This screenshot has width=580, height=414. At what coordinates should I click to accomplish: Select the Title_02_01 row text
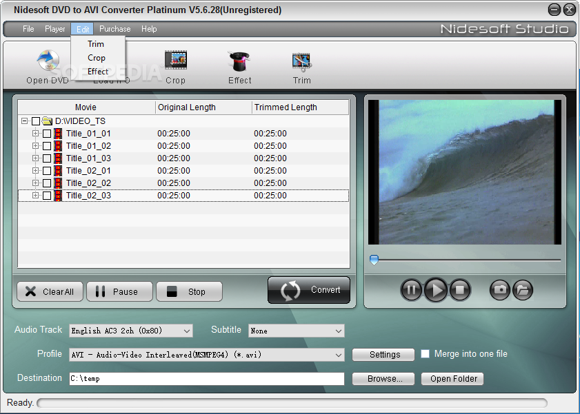88,171
